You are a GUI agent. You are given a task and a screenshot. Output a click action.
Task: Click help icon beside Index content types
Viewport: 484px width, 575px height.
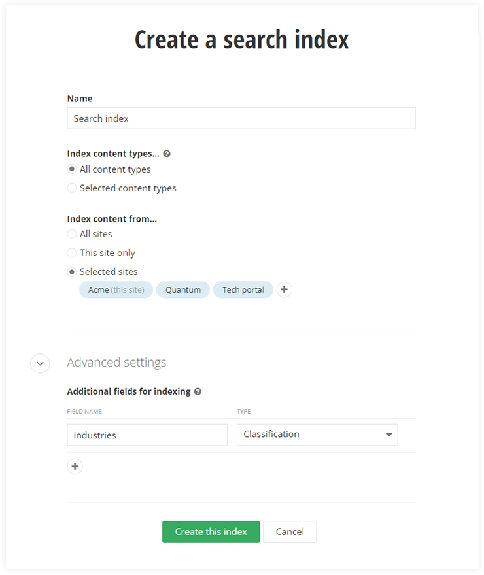[x=167, y=154]
